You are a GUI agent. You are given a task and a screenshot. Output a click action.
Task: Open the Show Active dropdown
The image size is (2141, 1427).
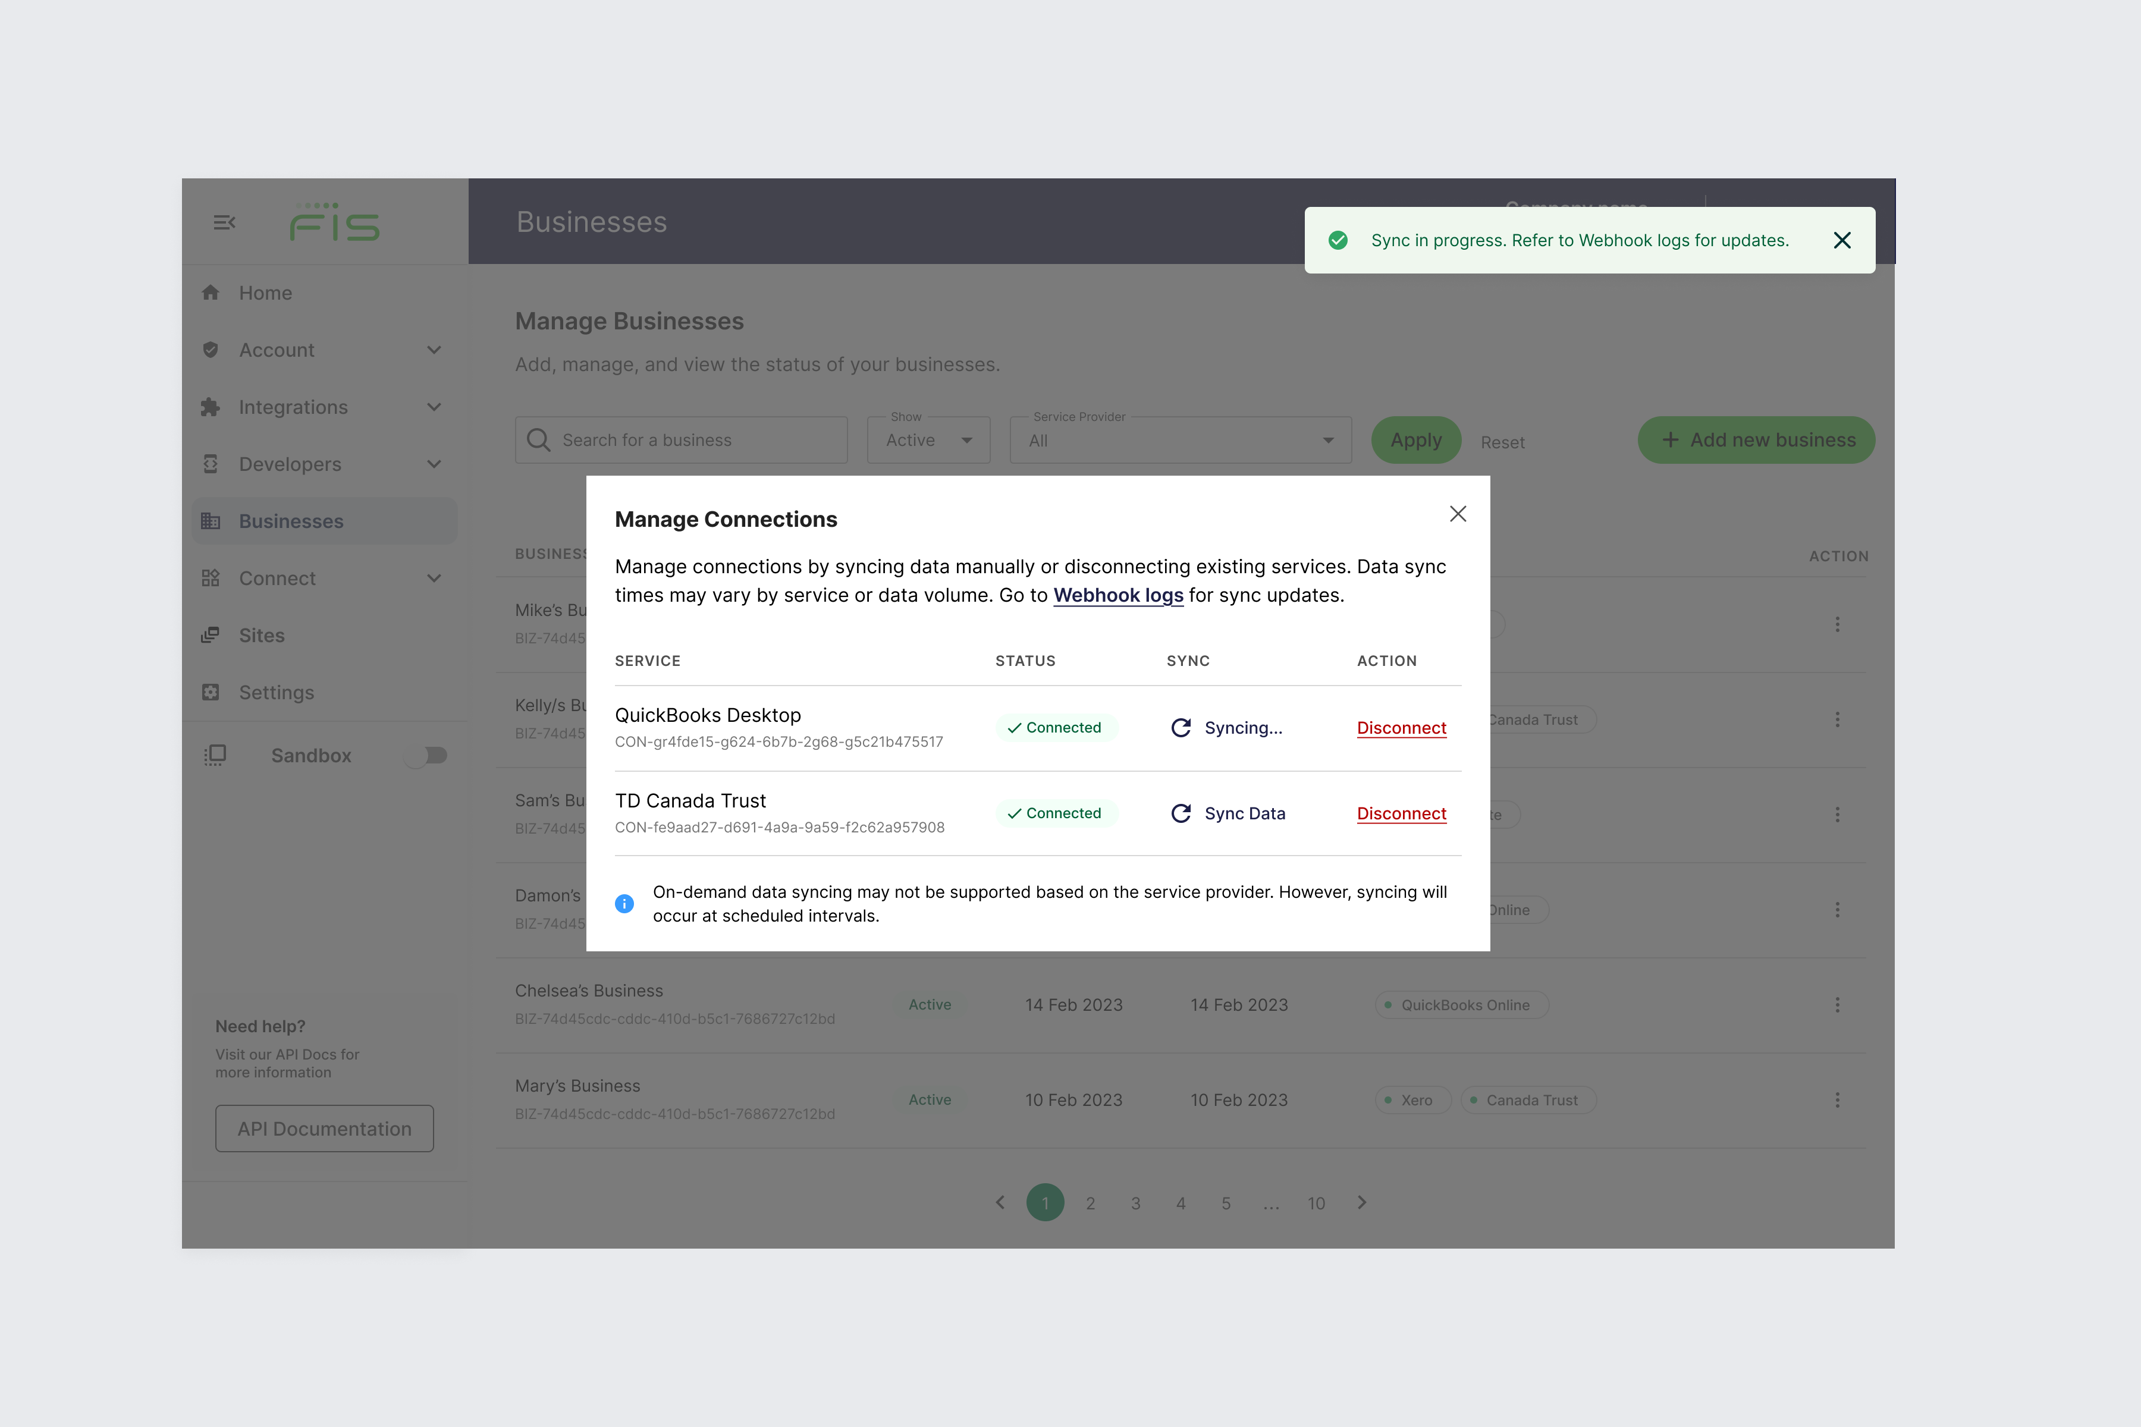coord(928,441)
